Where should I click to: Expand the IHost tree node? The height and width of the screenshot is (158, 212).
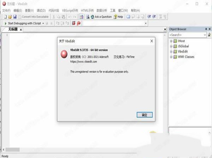pos(171,41)
